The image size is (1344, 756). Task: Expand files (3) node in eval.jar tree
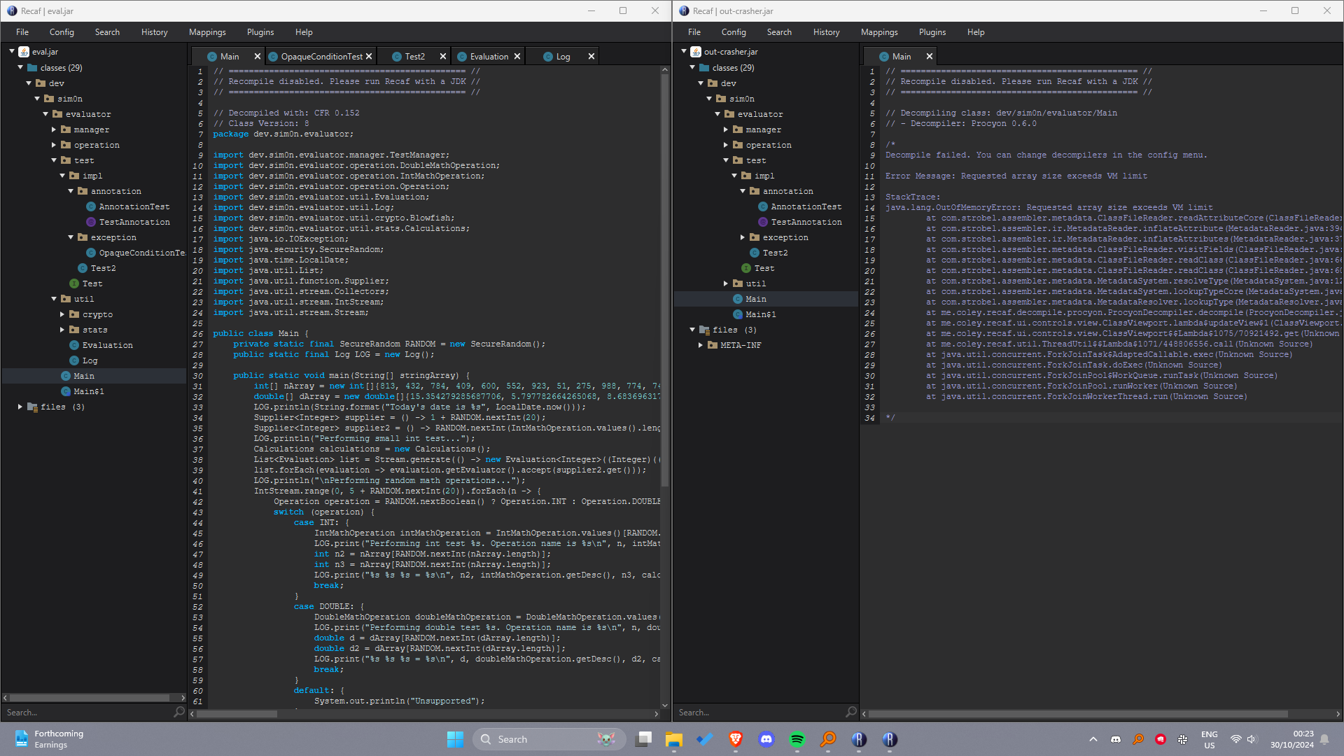pos(20,407)
